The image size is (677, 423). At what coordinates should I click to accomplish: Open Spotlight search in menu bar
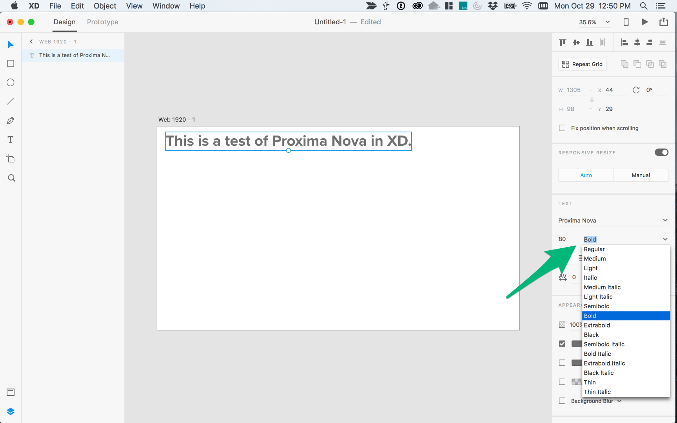[x=644, y=6]
